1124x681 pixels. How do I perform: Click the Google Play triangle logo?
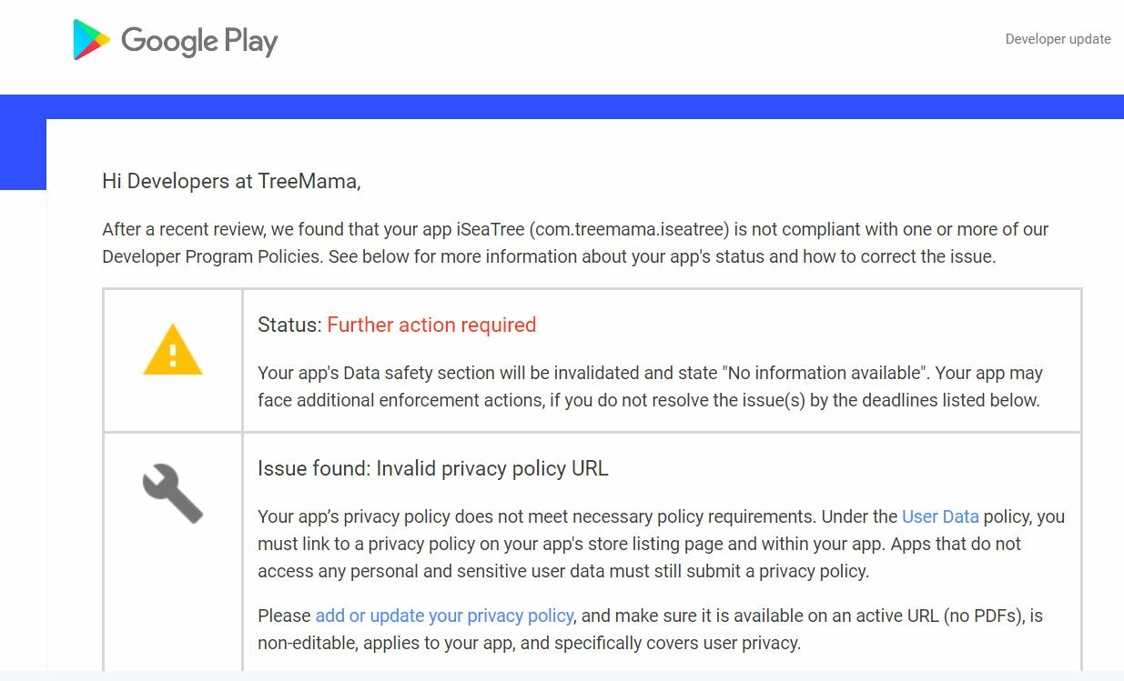pyautogui.click(x=91, y=40)
